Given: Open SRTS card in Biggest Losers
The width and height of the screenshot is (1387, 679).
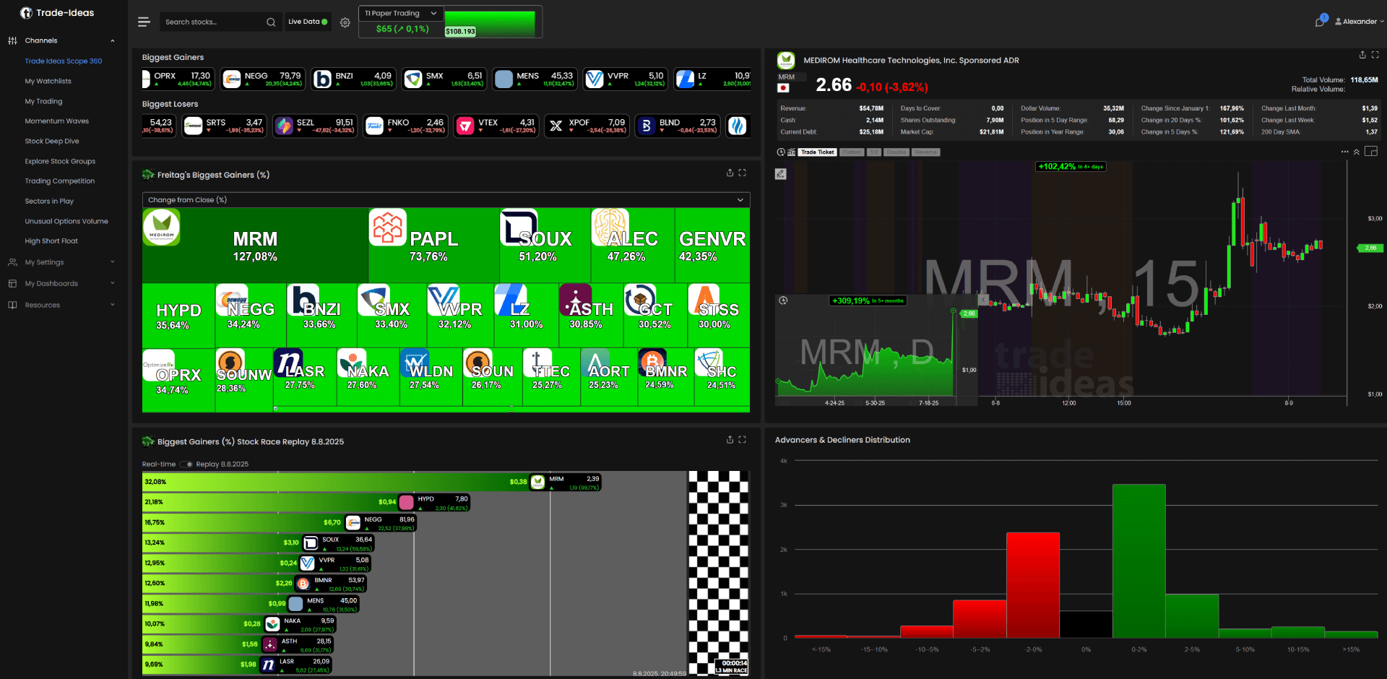Looking at the screenshot, I should pos(224,126).
